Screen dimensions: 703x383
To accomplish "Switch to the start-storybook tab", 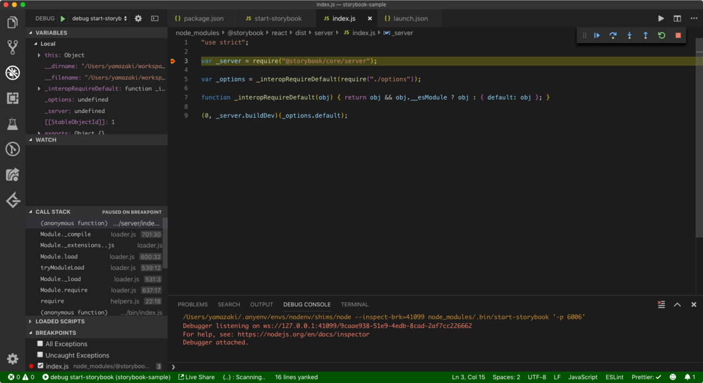I will pyautogui.click(x=277, y=19).
